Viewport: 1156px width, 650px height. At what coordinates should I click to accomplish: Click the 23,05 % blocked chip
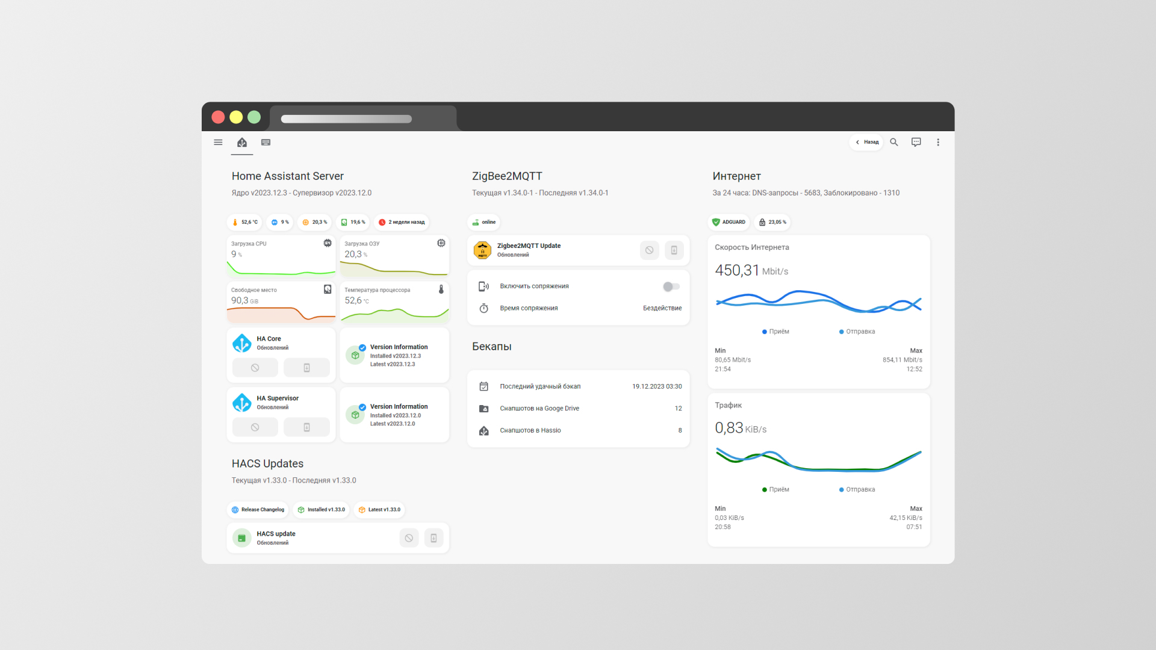click(772, 222)
